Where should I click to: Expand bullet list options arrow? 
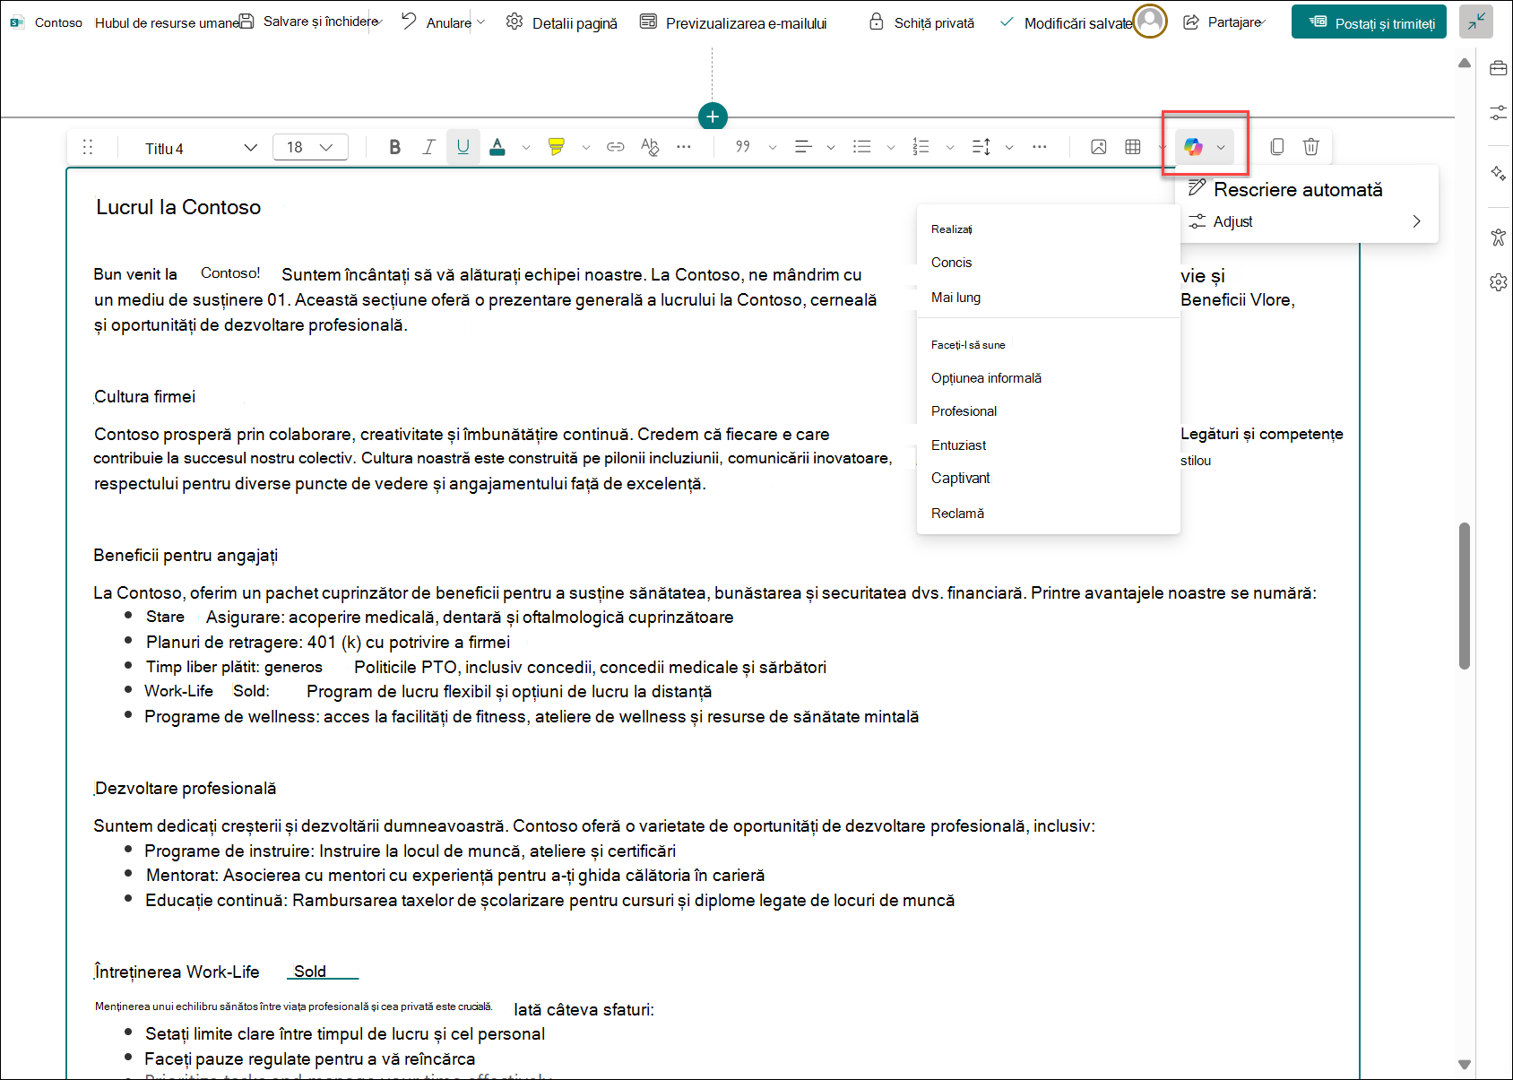pos(890,147)
